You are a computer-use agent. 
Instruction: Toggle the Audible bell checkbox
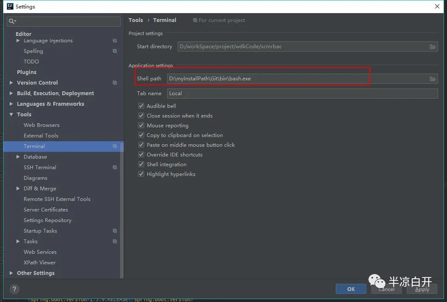(141, 106)
